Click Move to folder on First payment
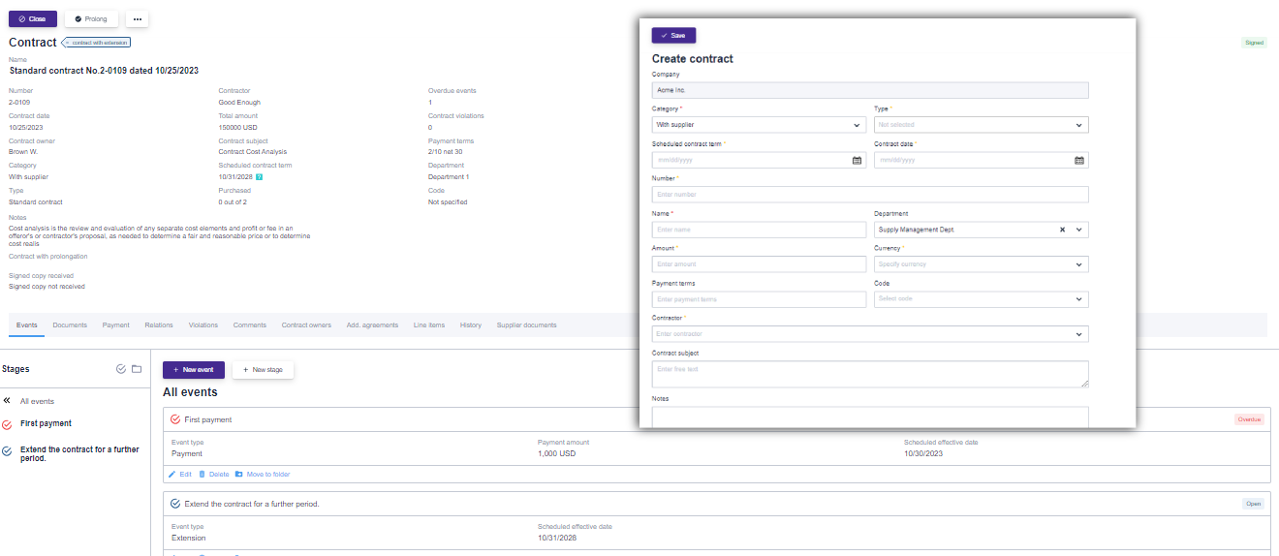 coord(263,475)
